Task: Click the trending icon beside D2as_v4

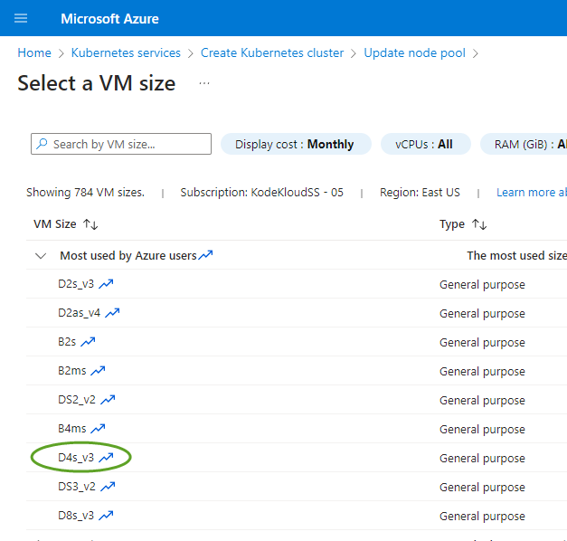Action: pyautogui.click(x=112, y=313)
